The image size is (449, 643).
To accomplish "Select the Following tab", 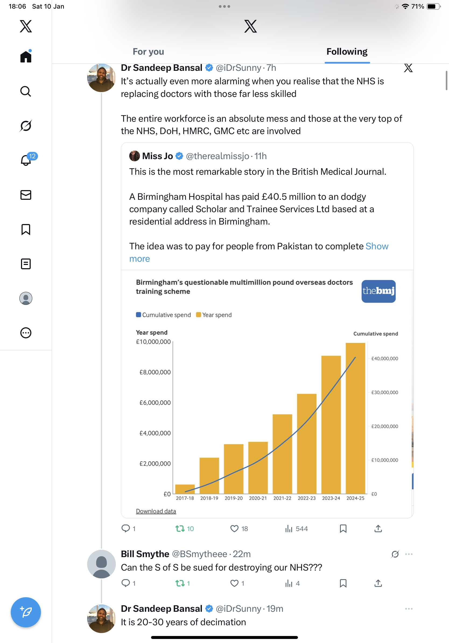I will (x=347, y=51).
